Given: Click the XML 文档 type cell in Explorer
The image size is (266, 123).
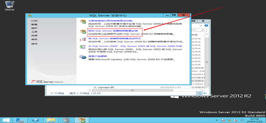Looking at the screenshot, I should click(198, 71).
